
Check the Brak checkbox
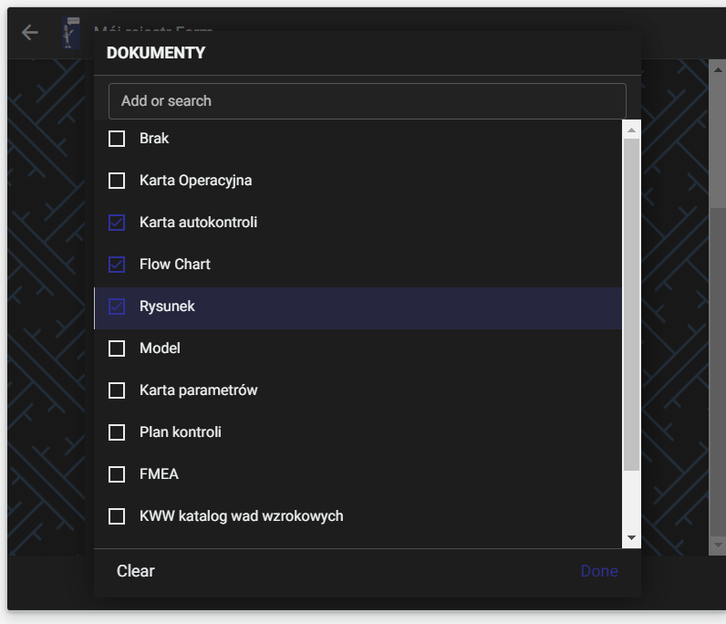117,139
